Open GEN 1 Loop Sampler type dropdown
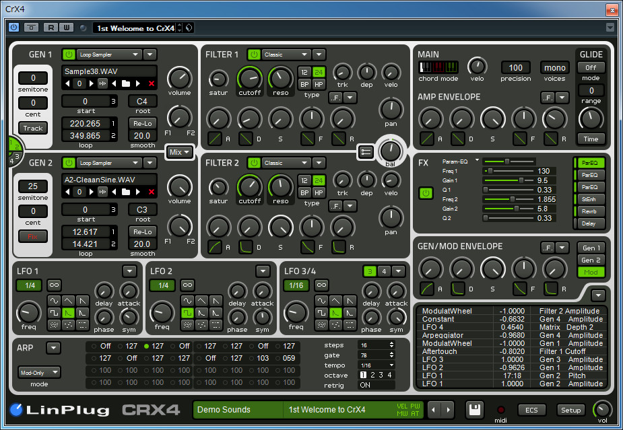The width and height of the screenshot is (623, 430). click(109, 55)
